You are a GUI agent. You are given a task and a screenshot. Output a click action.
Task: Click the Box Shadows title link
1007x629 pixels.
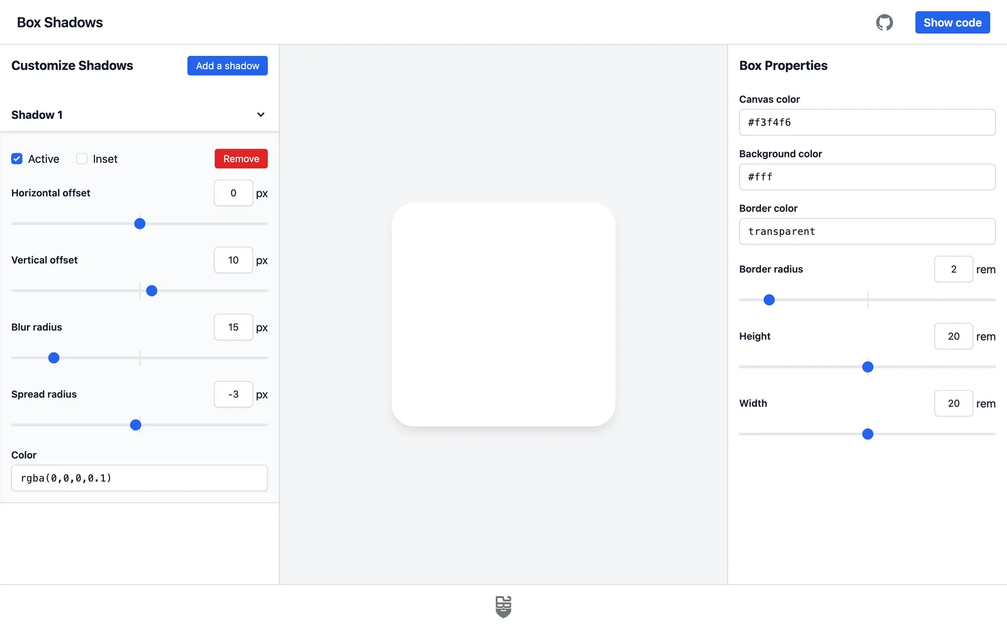60,23
